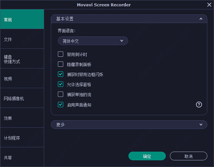Image resolution: width=214 pixels, height=167 pixels.
Task: Select the 视频 settings tab
Action: pos(22,79)
